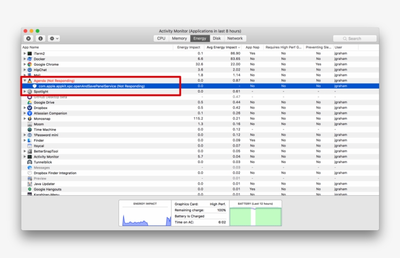Click the Battery last 12 hours chart
Screen dimensions: 400x258
pyautogui.click(x=256, y=217)
